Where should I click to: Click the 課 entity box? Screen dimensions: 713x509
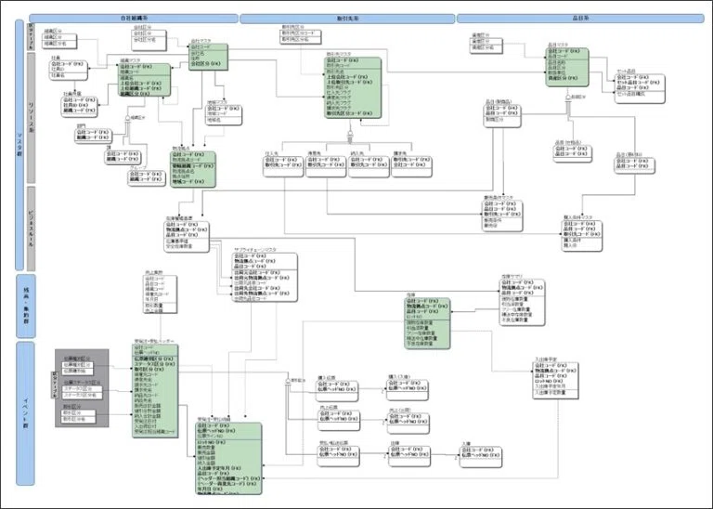123,157
